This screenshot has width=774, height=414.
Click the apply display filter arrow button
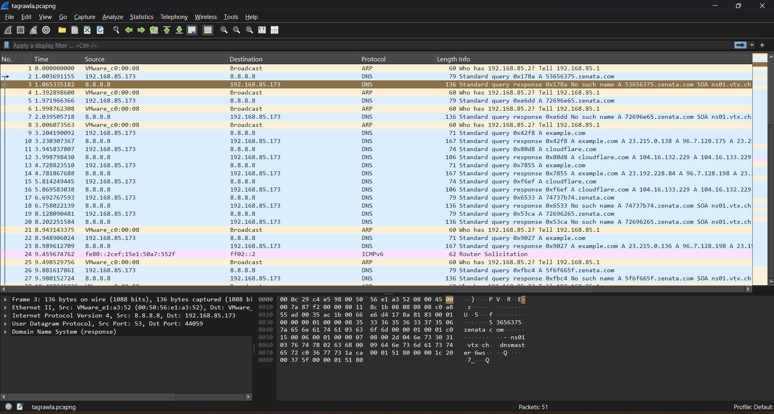point(740,45)
